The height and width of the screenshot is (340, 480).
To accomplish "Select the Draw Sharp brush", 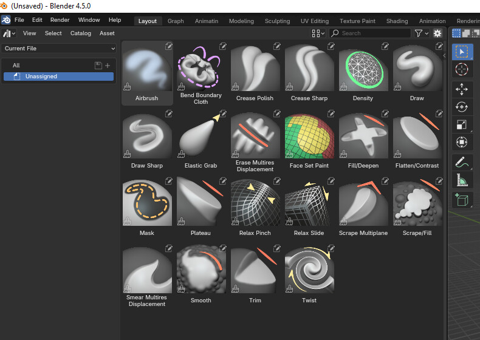I will point(147,140).
